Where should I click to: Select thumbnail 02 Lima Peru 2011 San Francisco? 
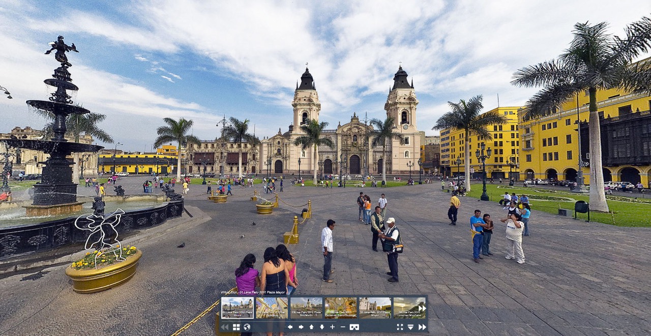(272, 308)
